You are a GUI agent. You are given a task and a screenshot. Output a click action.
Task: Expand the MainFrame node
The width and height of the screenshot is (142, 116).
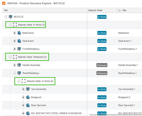click(15, 33)
